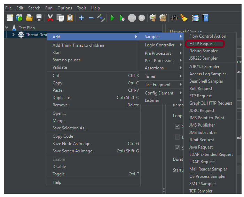Select HTTP Request from Sampler submenu
This screenshot has height=197, width=244.
(x=202, y=44)
